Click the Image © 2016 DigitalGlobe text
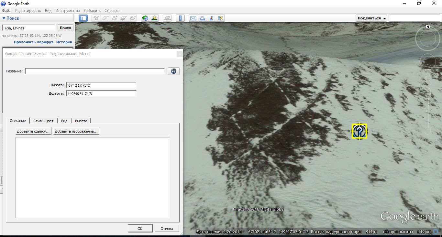Image resolution: width=442 pixels, height=237 pixels. pos(258,209)
